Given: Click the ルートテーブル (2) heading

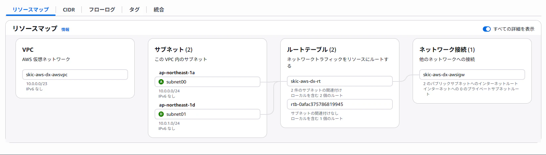Looking at the screenshot, I should point(311,49).
